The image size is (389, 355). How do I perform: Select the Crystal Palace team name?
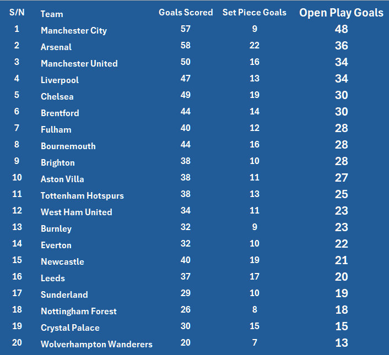[70, 327]
